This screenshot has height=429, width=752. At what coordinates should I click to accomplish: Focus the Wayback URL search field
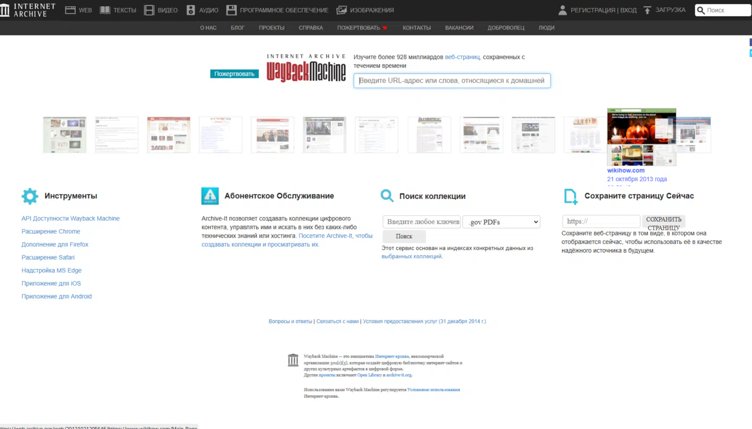coord(452,81)
